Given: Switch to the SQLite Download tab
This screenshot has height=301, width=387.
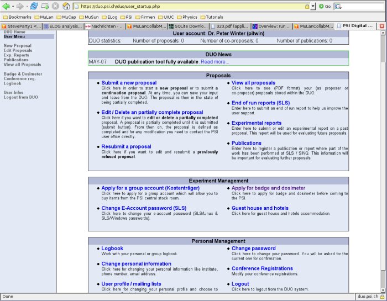Looking at the screenshot, I should pyautogui.click(x=188, y=26).
